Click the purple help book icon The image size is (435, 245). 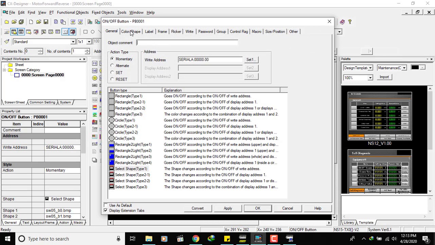[x=342, y=22]
